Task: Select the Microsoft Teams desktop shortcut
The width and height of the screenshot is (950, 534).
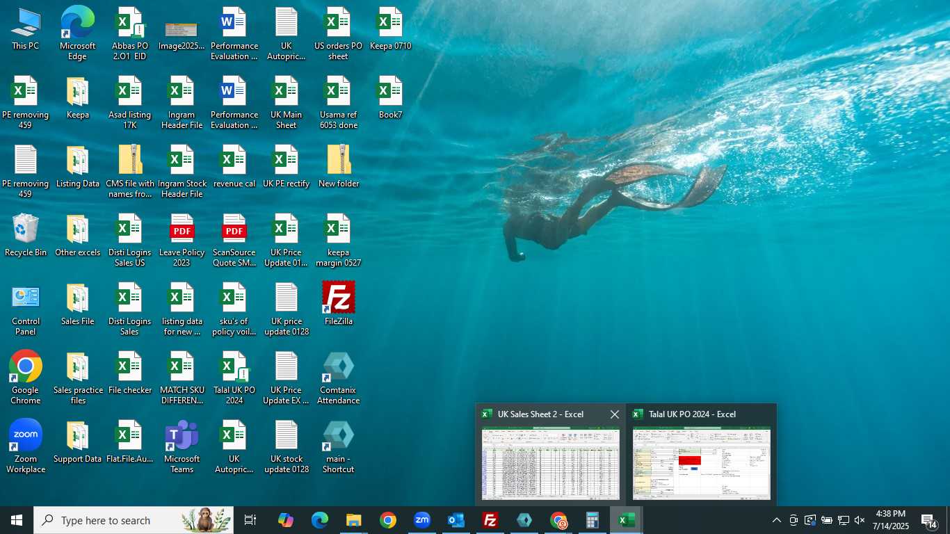Action: (182, 446)
